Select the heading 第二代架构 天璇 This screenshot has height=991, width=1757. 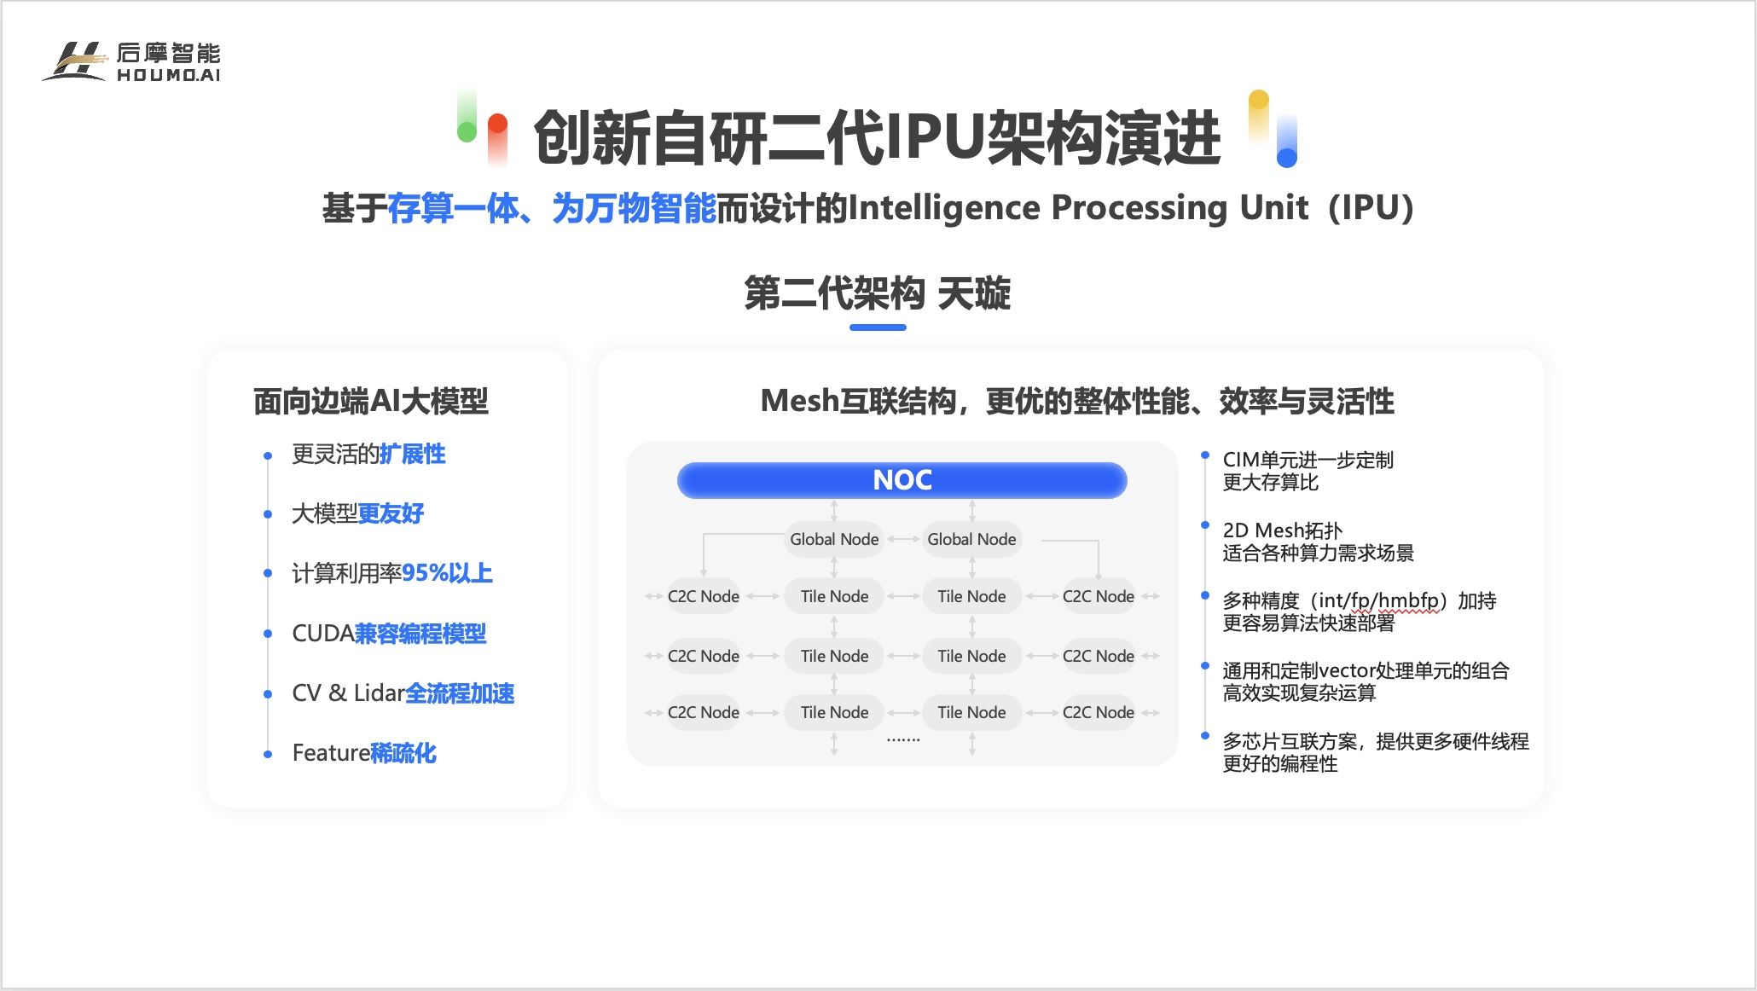(878, 293)
